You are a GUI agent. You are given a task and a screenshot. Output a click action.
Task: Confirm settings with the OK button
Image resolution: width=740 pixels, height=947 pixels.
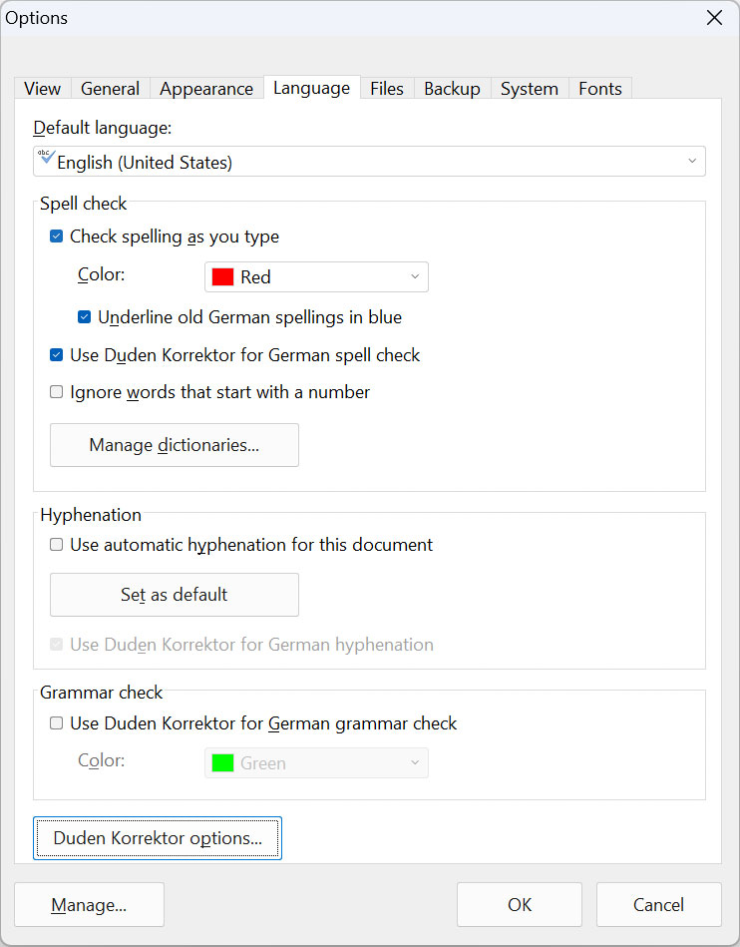[520, 905]
